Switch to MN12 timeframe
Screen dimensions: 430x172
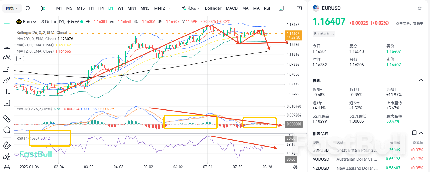pos(159,8)
